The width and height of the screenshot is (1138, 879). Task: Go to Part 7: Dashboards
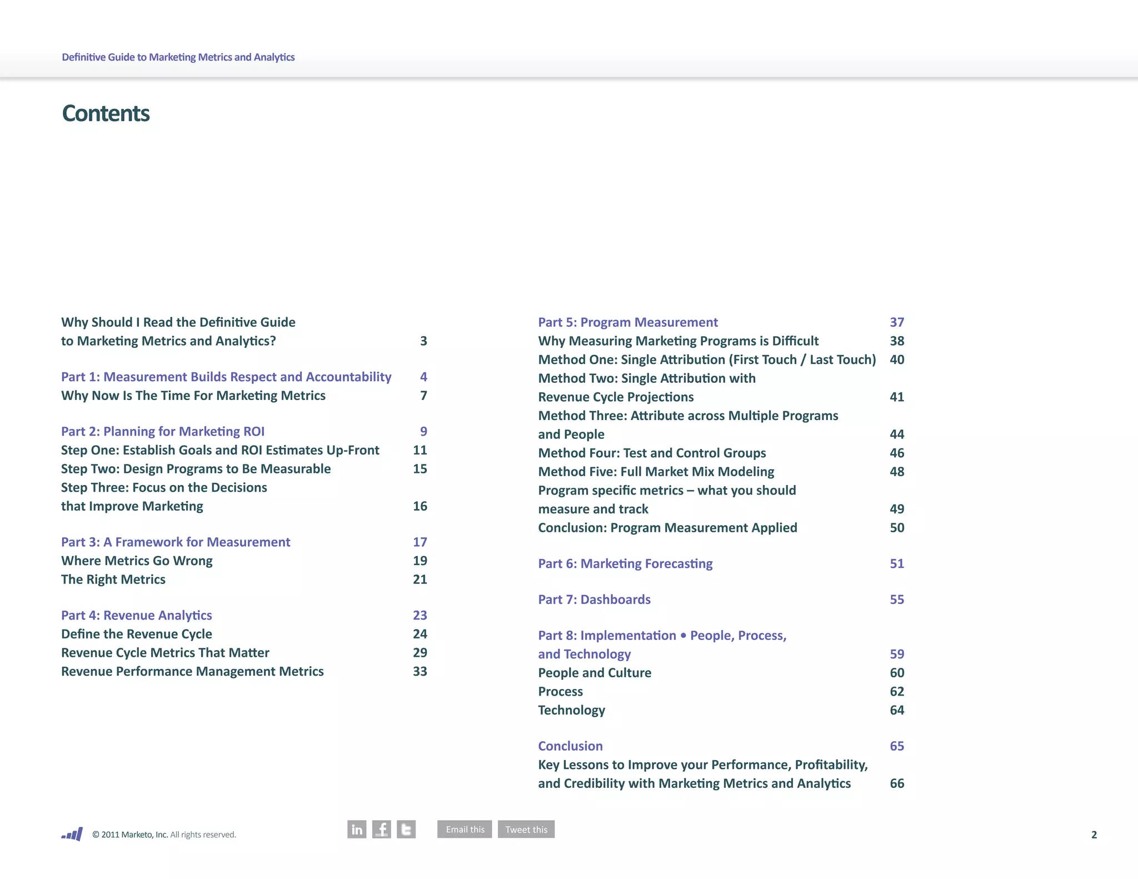point(594,600)
